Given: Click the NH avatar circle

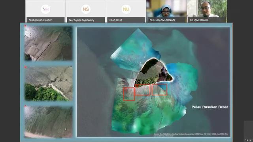Looking at the screenshot, I should tap(45, 9).
